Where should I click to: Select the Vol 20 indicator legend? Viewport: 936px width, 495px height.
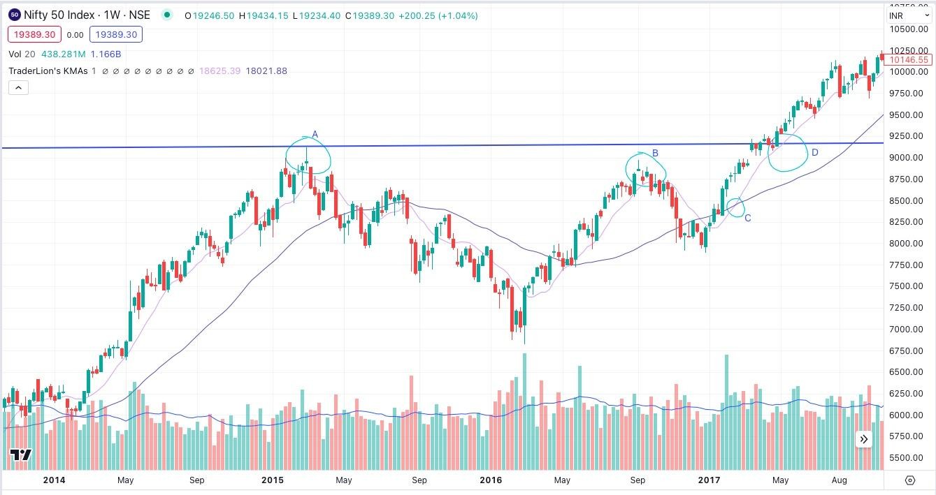(x=24, y=54)
